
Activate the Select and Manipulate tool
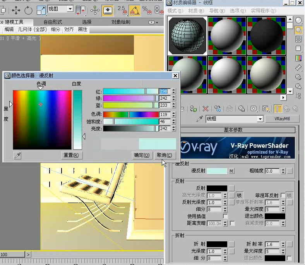tap(95, 10)
